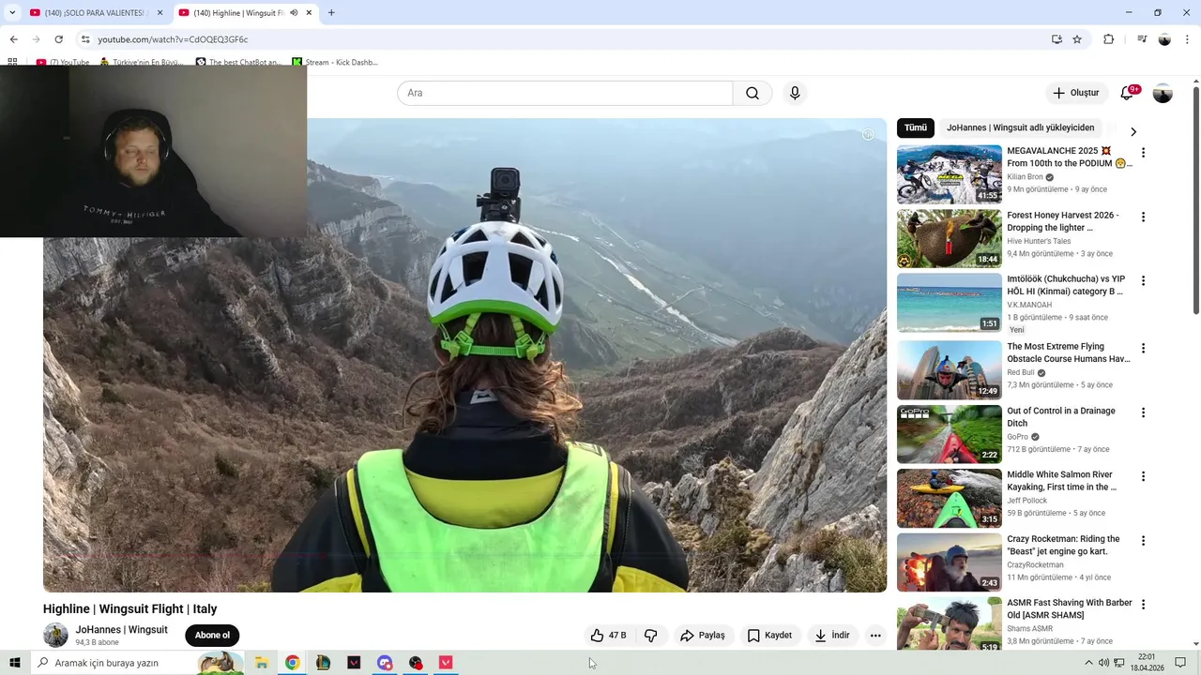This screenshot has height=675, width=1201.
Task: Open media controls icon in Chrome toolbar
Action: click(1142, 39)
